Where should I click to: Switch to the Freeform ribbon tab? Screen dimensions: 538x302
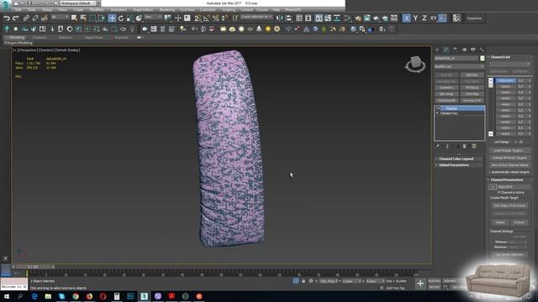click(x=40, y=37)
